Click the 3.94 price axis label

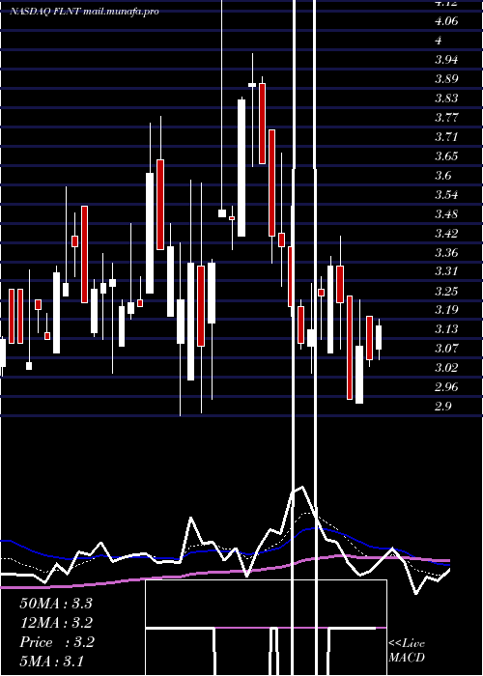pos(446,60)
